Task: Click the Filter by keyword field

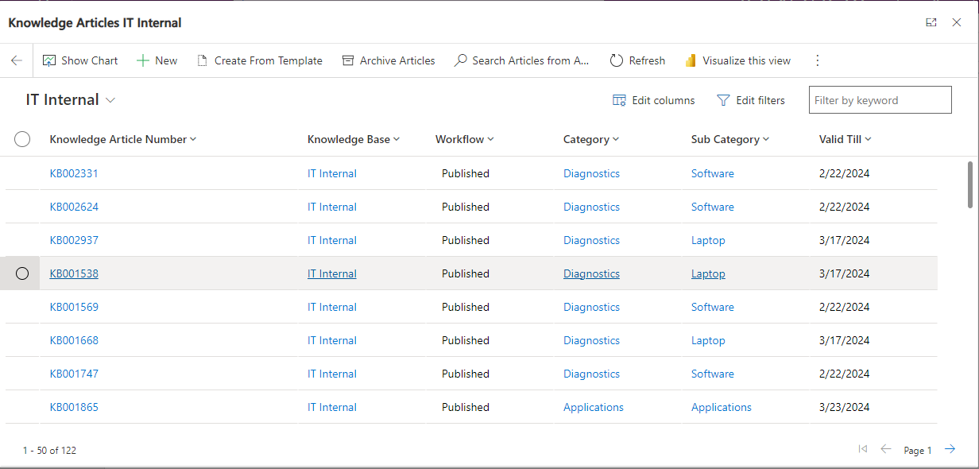Action: coord(880,100)
